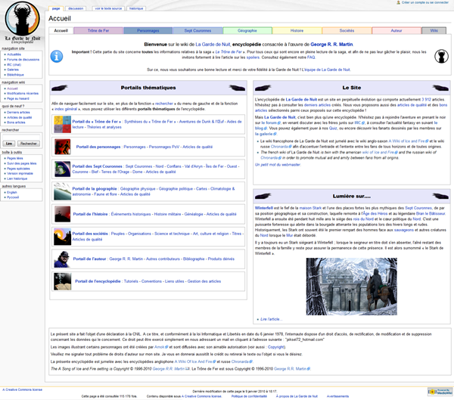This screenshot has height=400, width=454.
Task: Open Bons articles sidebar link
Action: tap(16, 122)
